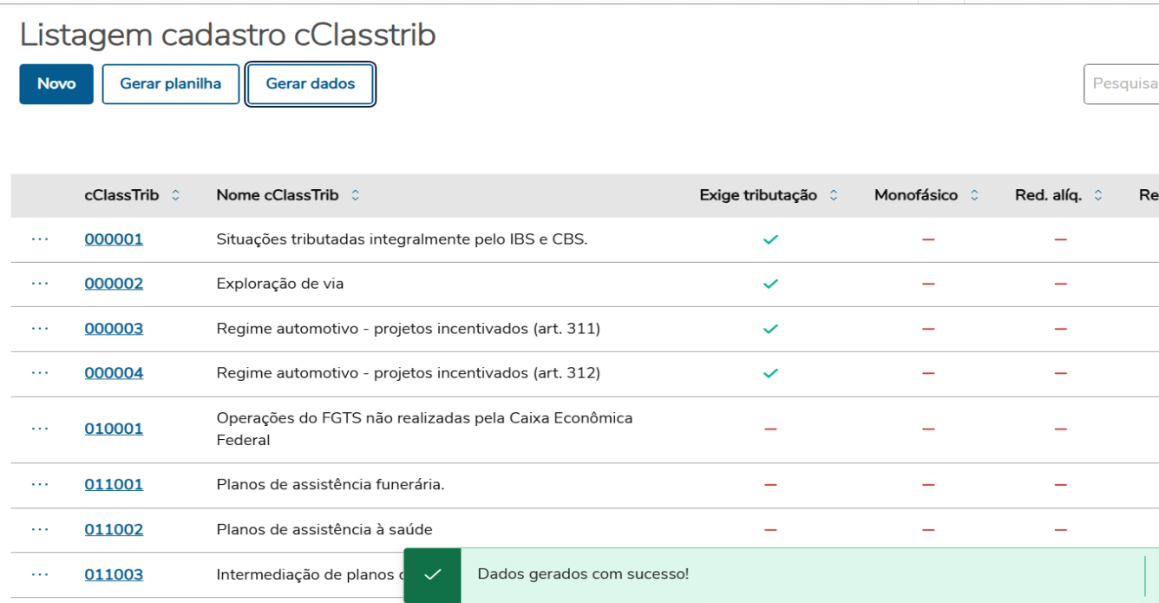
Task: Open row actions menu for 000001
Action: click(40, 239)
